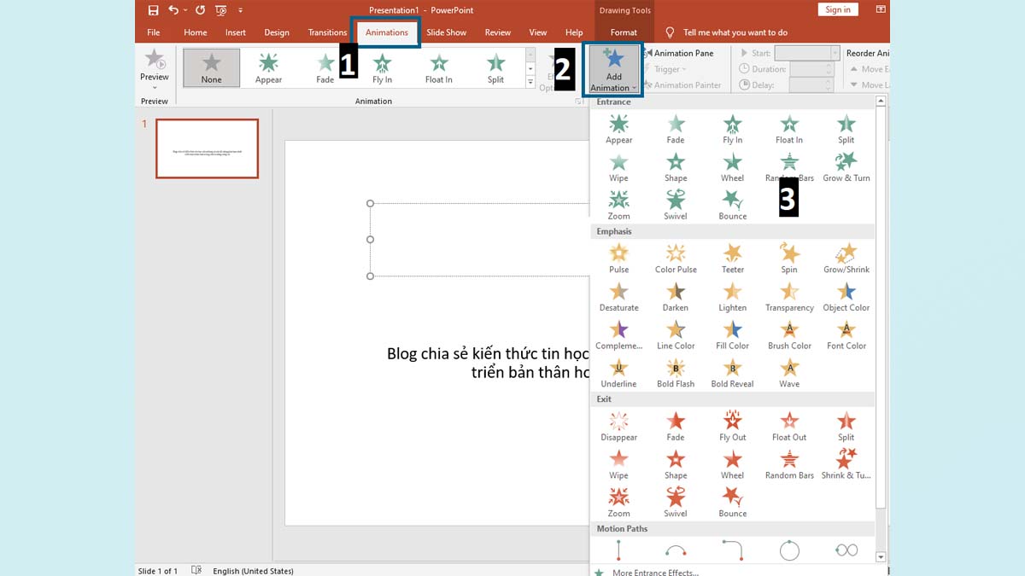1025x576 pixels.
Task: Expand the Preview dropdown arrow
Action: coord(154,85)
